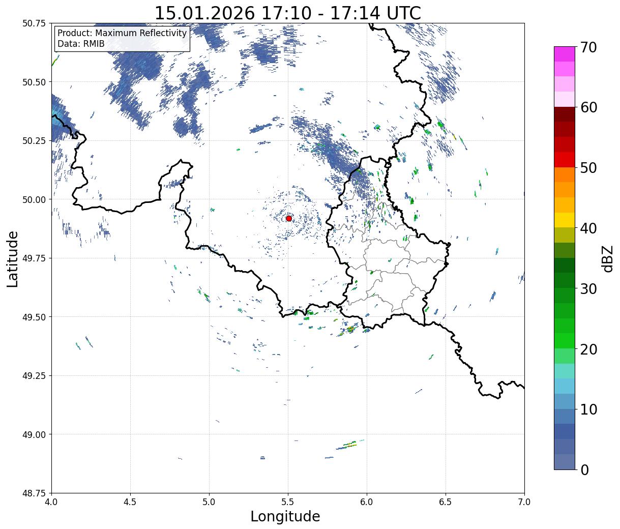Click the colorbar tick label 60

589,107
